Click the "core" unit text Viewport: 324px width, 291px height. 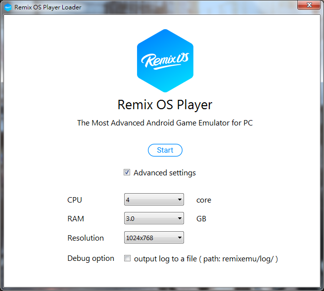tap(204, 200)
